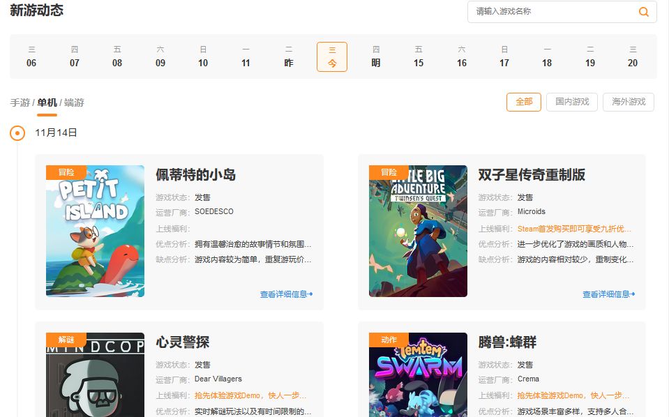Select date 15 in the calendar strip

click(x=419, y=56)
